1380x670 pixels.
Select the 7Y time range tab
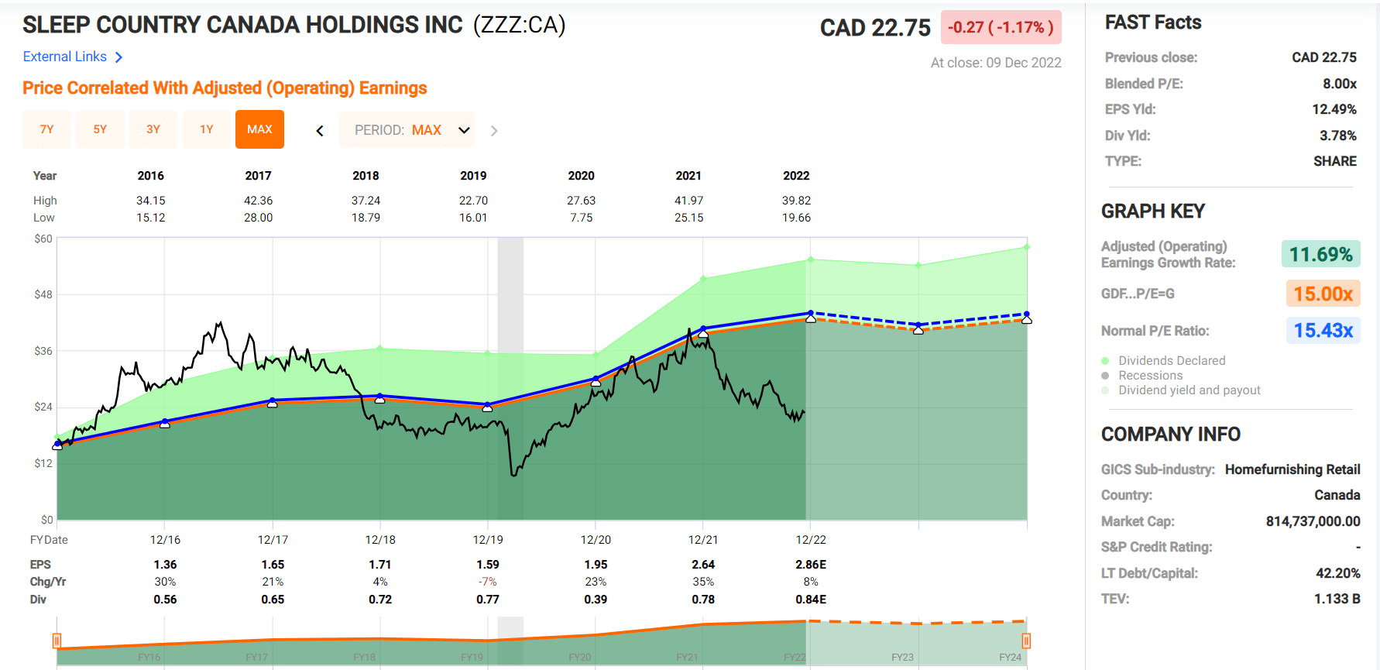(x=46, y=129)
